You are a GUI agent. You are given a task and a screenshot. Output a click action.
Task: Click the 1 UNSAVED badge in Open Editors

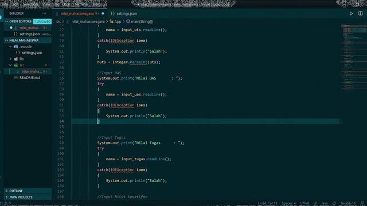click(x=42, y=22)
